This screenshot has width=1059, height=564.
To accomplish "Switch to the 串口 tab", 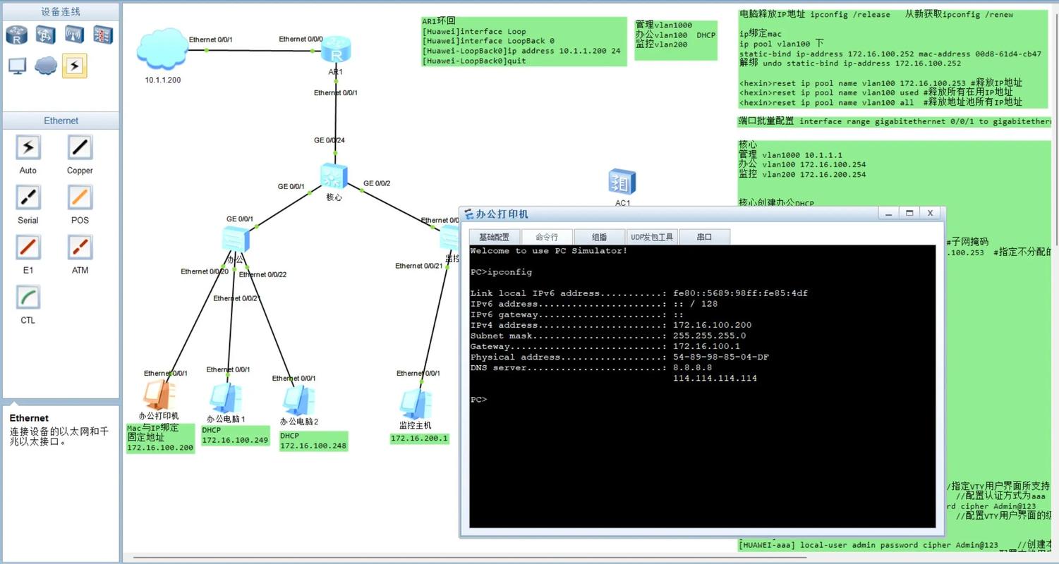I will tap(704, 238).
